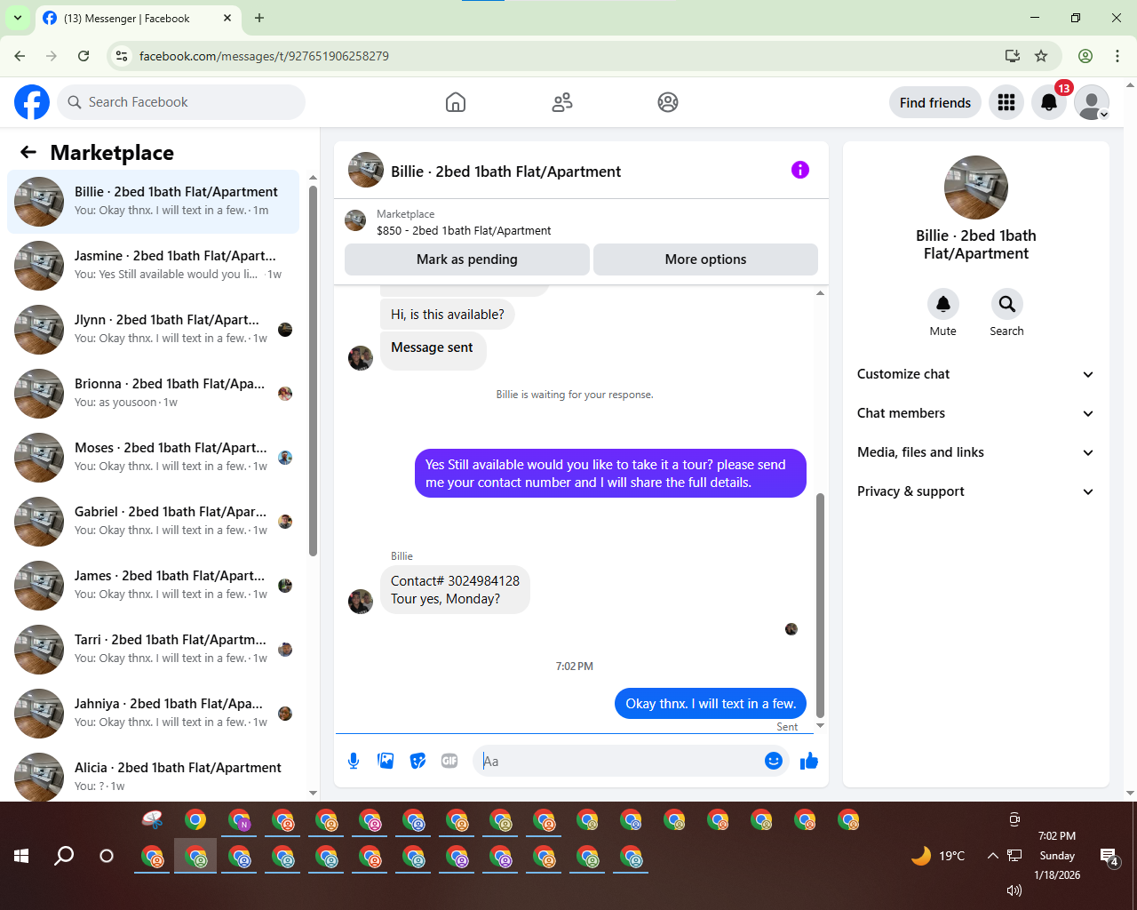This screenshot has height=910, width=1137.
Task: Open James conversation
Action: coord(153,586)
